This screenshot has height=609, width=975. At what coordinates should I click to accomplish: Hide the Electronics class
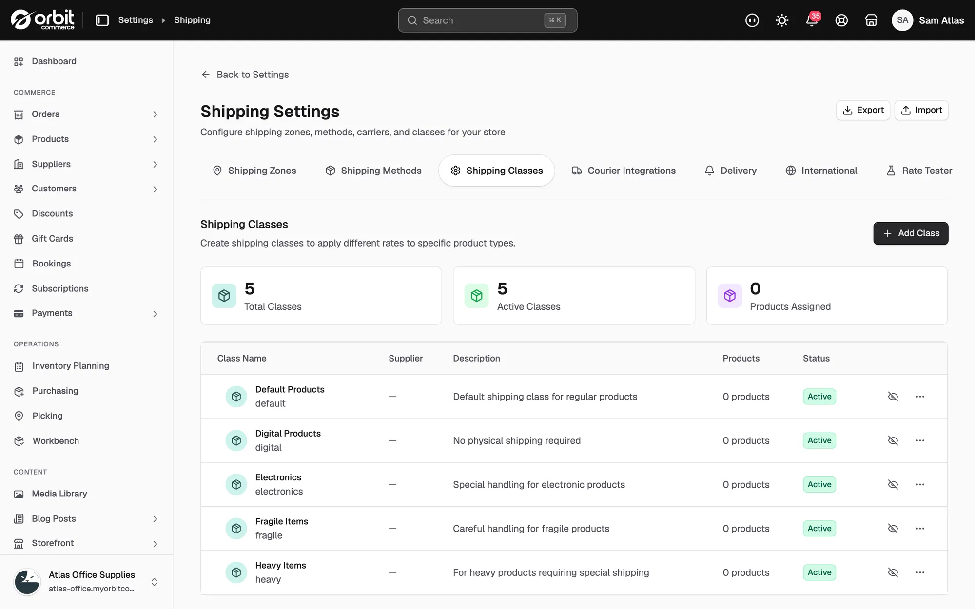tap(893, 484)
